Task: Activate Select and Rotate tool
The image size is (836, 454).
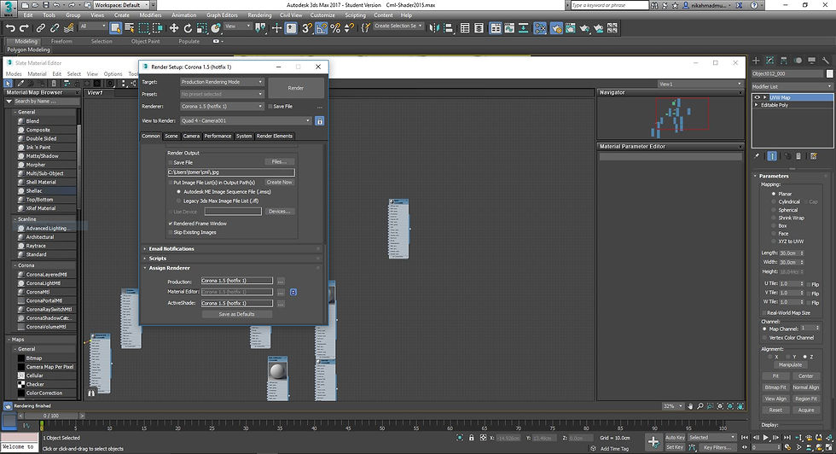Action: pos(188,28)
